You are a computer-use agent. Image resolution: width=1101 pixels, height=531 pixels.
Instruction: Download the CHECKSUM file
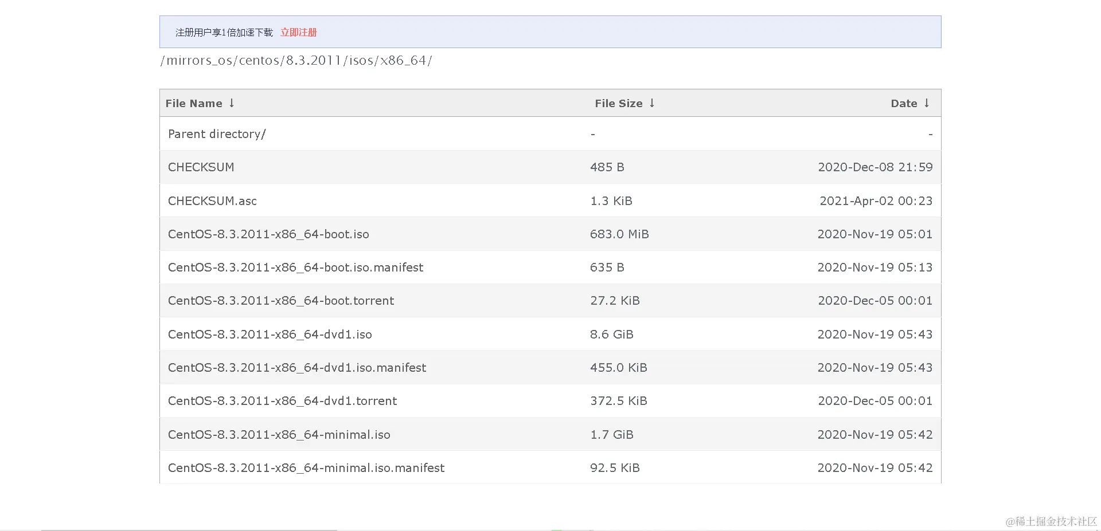[x=201, y=167]
